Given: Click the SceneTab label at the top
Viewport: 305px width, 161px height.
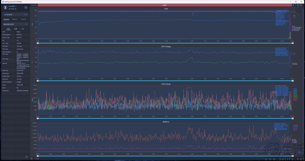Looking at the screenshot, I should (x=34, y=5).
